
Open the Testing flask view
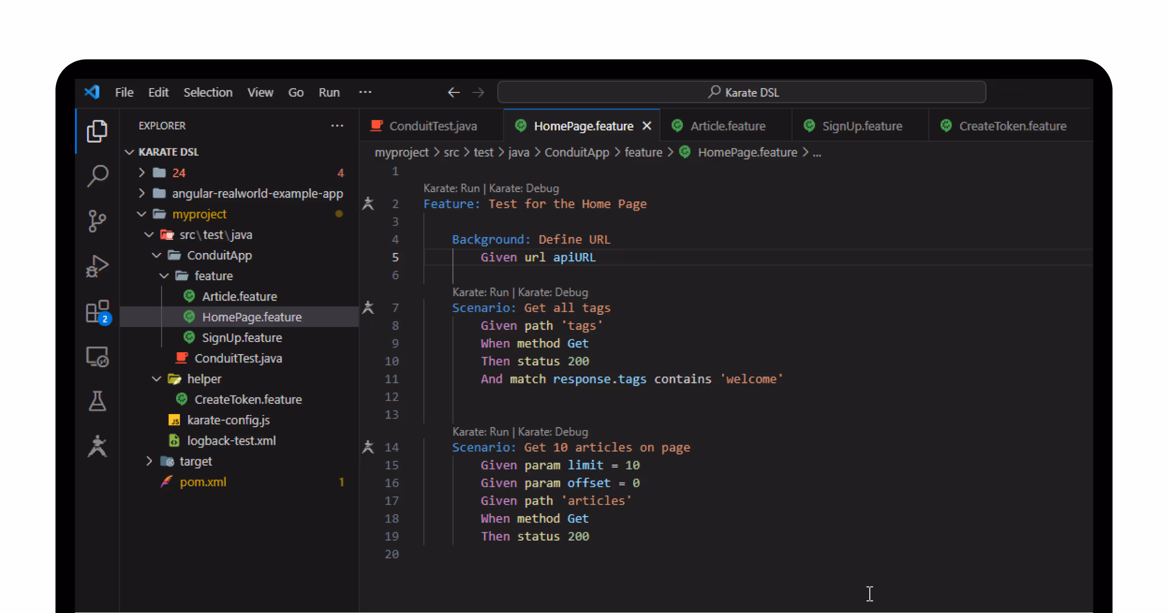click(x=97, y=401)
